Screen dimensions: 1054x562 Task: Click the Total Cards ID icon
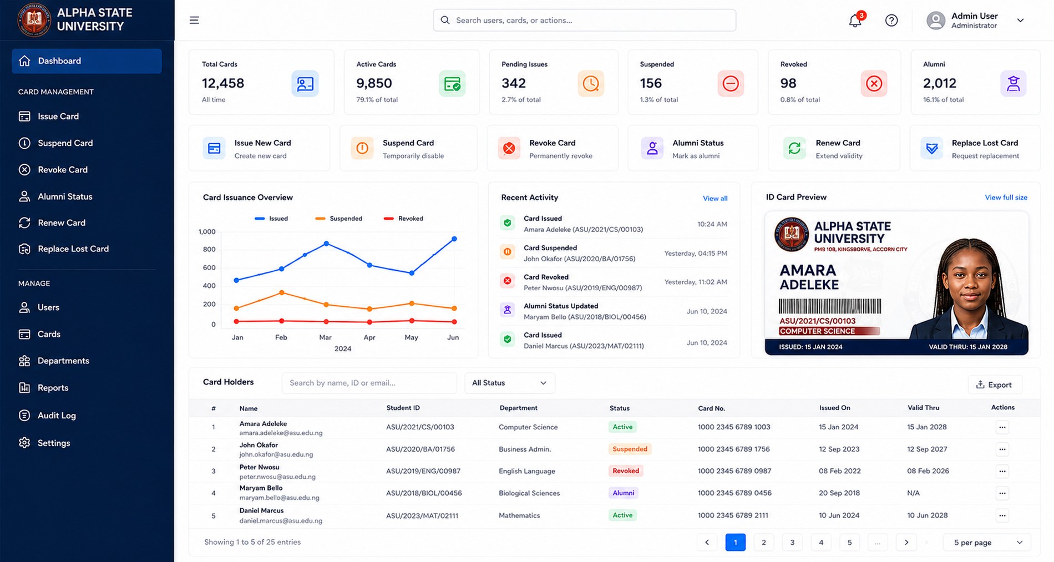point(305,84)
